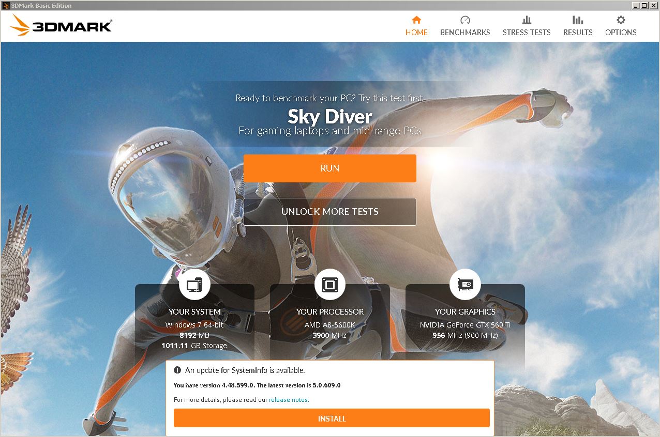Click the CPU chip icon above Your Processor
660x437 pixels.
pyautogui.click(x=330, y=284)
